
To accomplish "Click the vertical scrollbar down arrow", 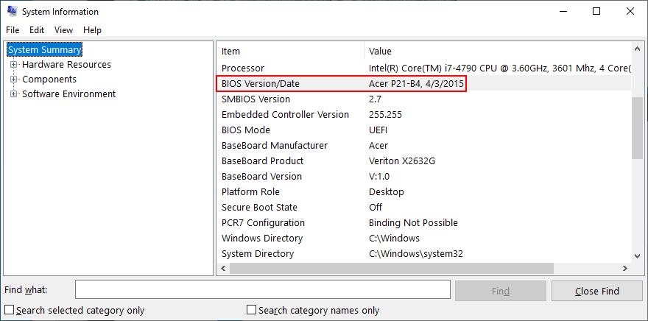I will (x=638, y=255).
